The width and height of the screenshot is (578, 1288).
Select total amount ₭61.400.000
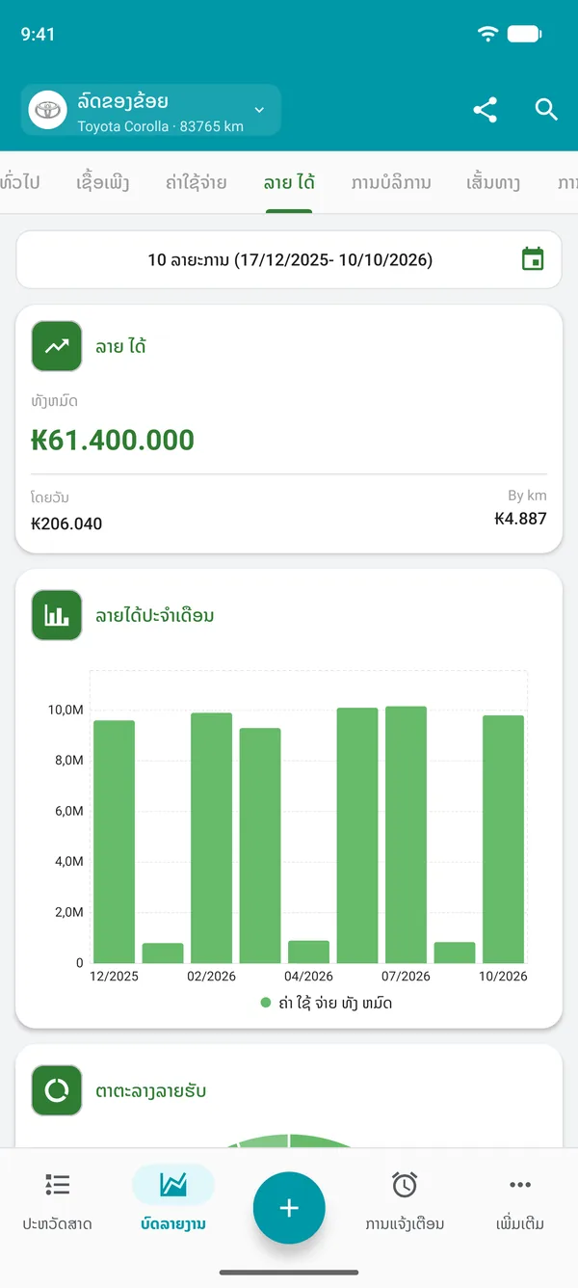click(x=113, y=441)
